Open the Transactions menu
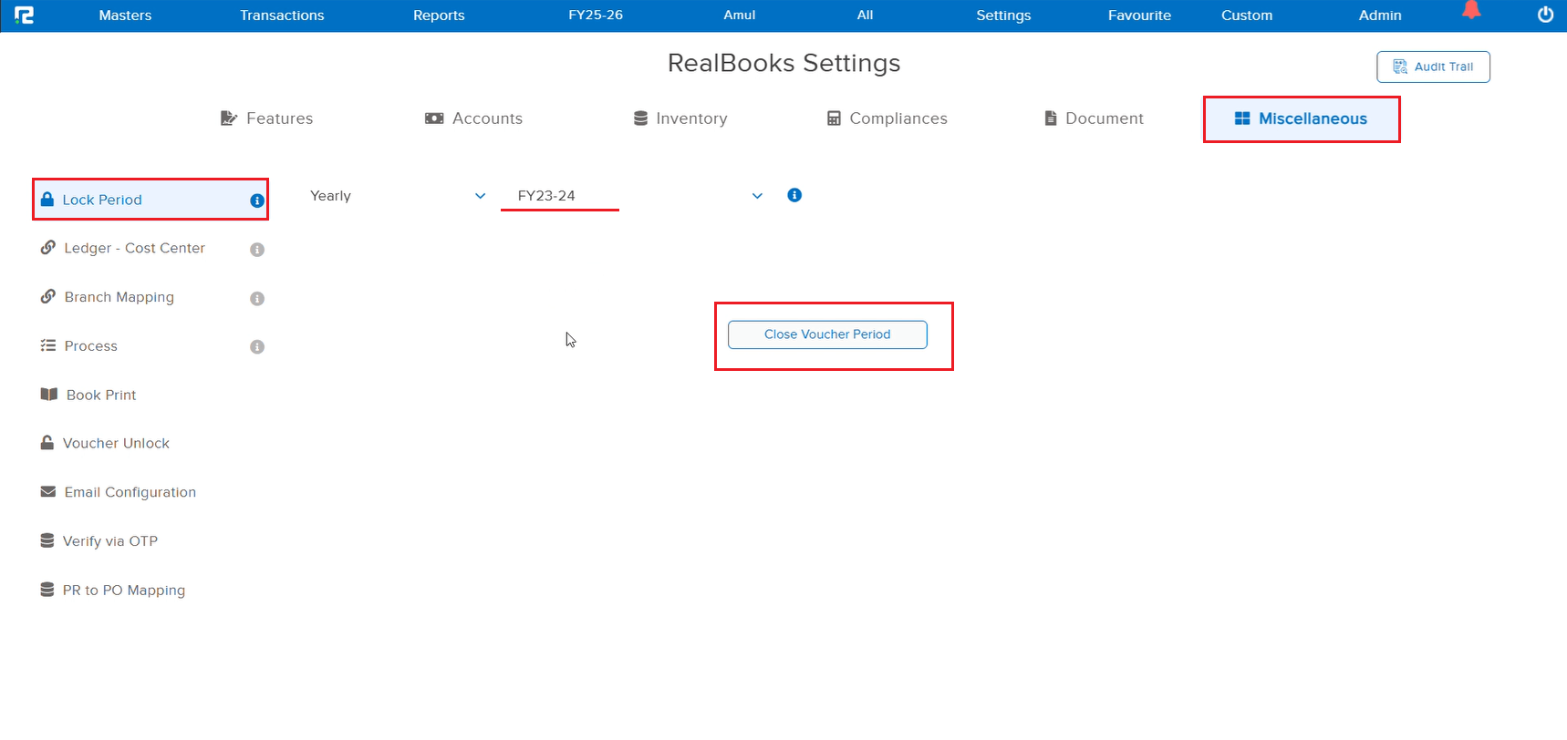1567x740 pixels. point(282,15)
